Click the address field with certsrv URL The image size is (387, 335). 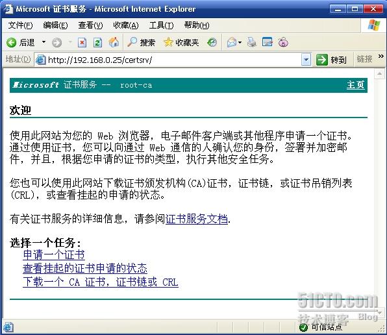(173, 60)
